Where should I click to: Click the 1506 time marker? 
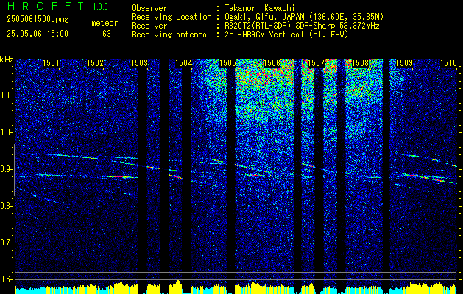(272, 62)
